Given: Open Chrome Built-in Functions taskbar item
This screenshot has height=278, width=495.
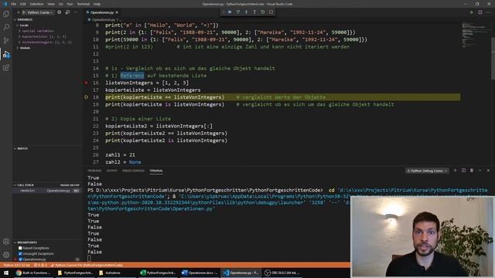Looking at the screenshot, I should (33, 273).
